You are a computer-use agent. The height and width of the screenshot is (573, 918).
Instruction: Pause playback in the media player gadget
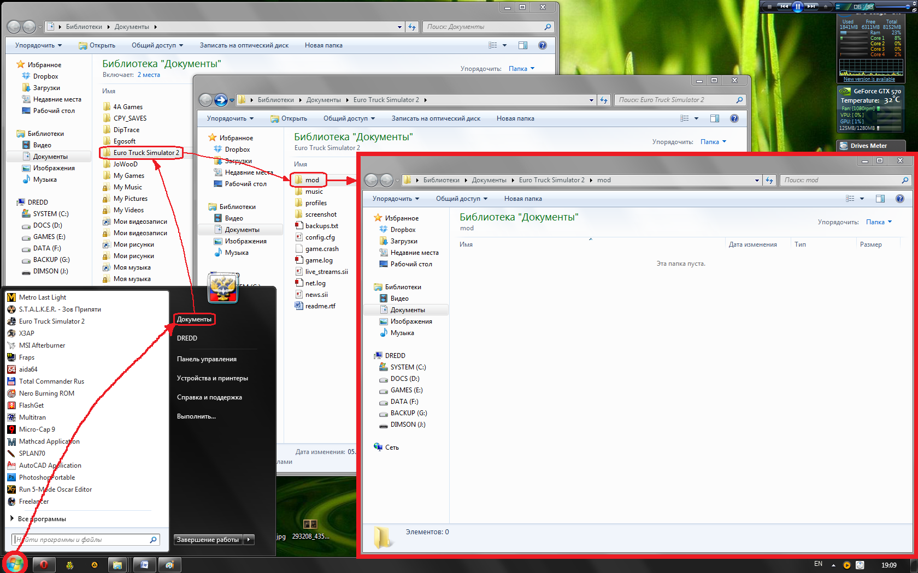pyautogui.click(x=797, y=7)
